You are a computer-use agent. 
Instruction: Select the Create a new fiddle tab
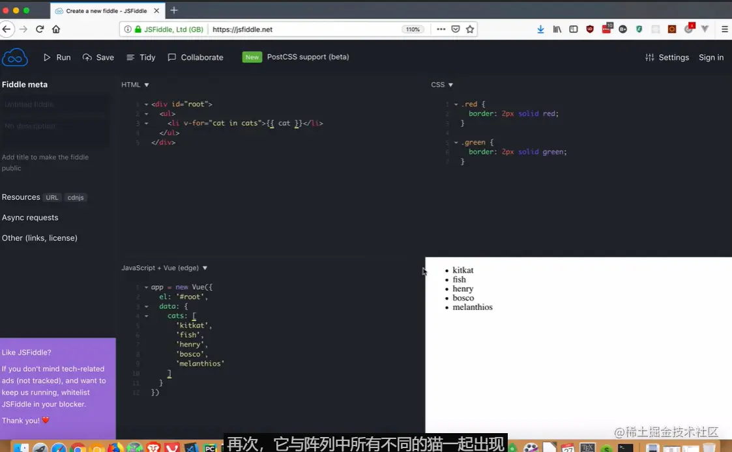tap(106, 10)
